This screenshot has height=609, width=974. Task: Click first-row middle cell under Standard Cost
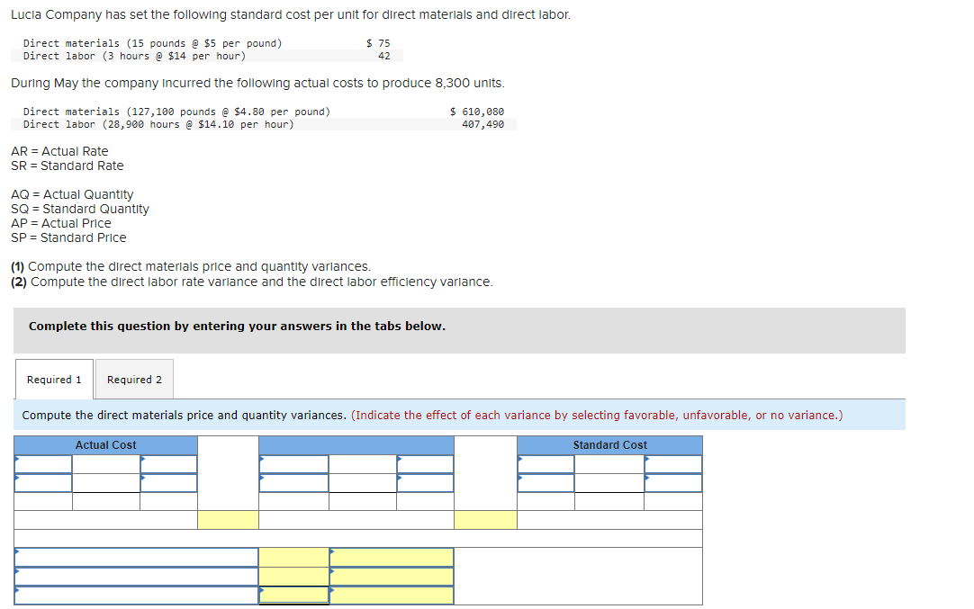pos(609,464)
